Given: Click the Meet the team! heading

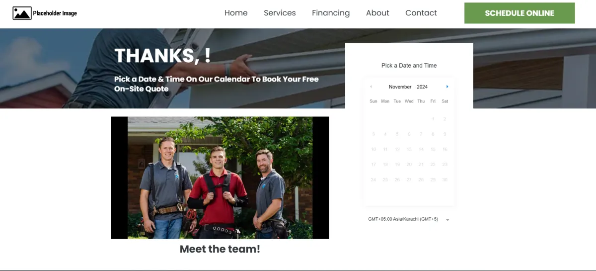Looking at the screenshot, I should [220, 249].
